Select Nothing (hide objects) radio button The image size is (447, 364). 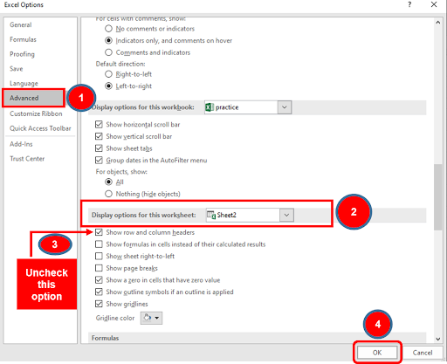[x=108, y=194]
